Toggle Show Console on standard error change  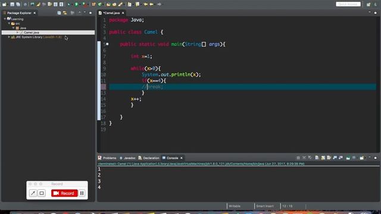(x=341, y=158)
